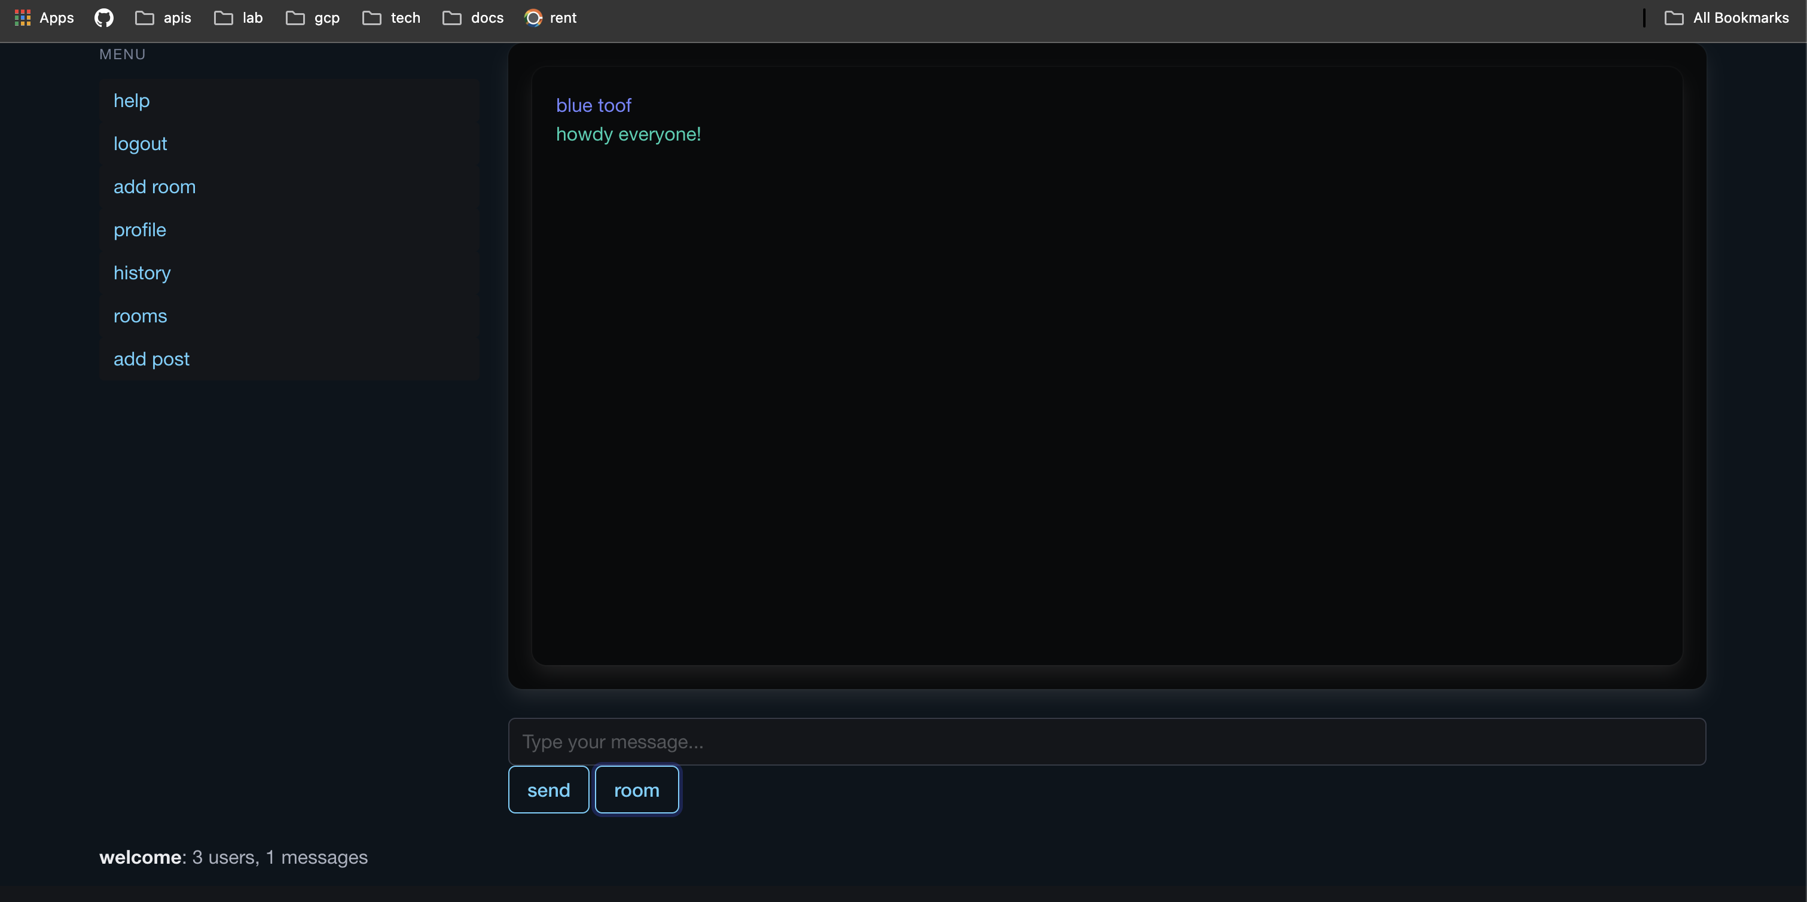
Task: Go to profile from the menu
Action: tap(289, 230)
